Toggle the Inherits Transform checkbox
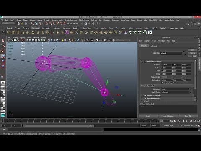Viewport: 201px width, 151px height. pyautogui.click(x=162, y=83)
